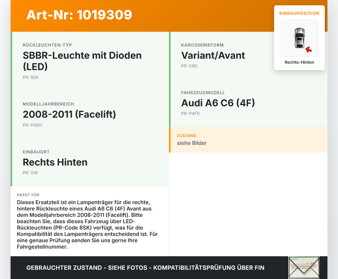Select the Rechts Hinten position option
Viewport: 338px width, 279px height.
55,162
